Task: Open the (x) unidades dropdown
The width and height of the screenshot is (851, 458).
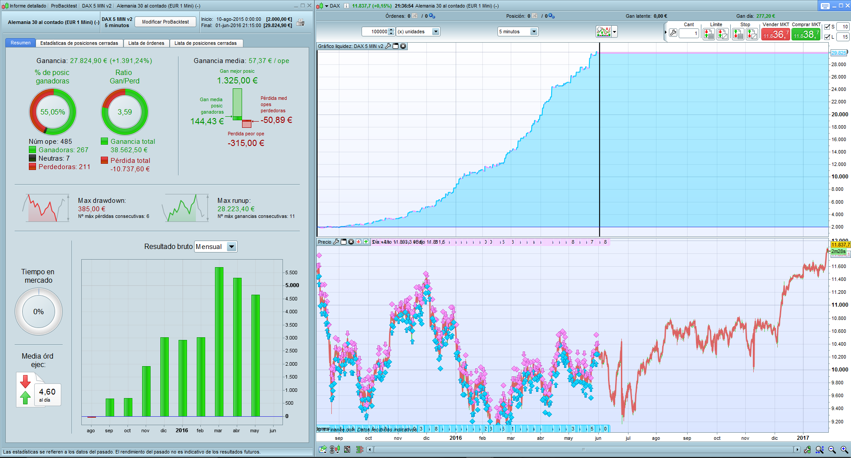Action: (436, 32)
